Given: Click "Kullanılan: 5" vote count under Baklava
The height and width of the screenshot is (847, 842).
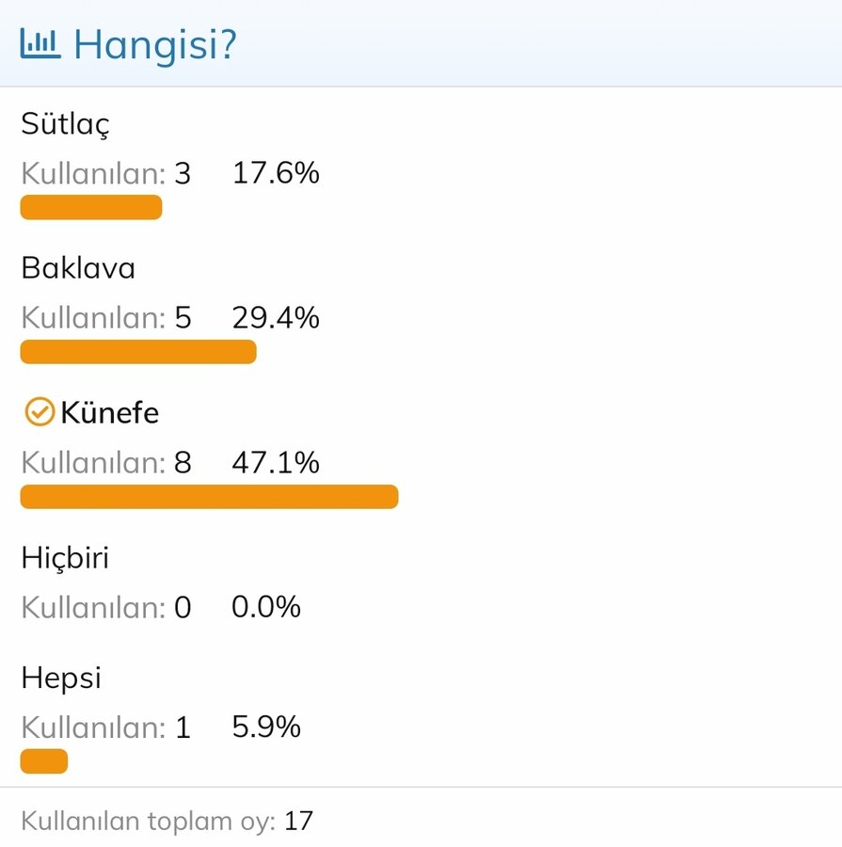Looking at the screenshot, I should pos(105,318).
